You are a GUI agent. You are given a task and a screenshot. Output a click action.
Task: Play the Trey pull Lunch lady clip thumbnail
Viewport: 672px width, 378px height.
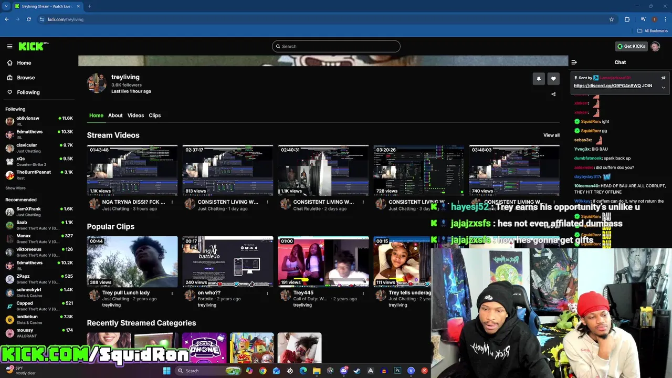click(x=132, y=261)
